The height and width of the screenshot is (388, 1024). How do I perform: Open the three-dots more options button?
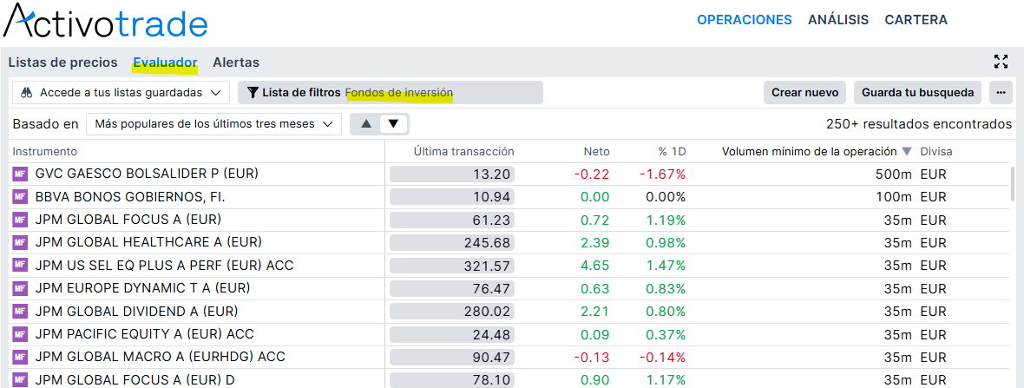click(x=1001, y=93)
